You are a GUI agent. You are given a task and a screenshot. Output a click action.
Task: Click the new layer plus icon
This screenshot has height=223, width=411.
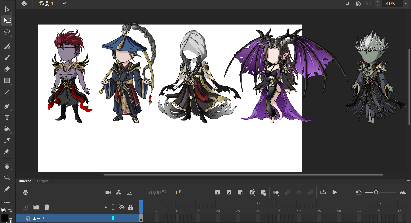25,207
